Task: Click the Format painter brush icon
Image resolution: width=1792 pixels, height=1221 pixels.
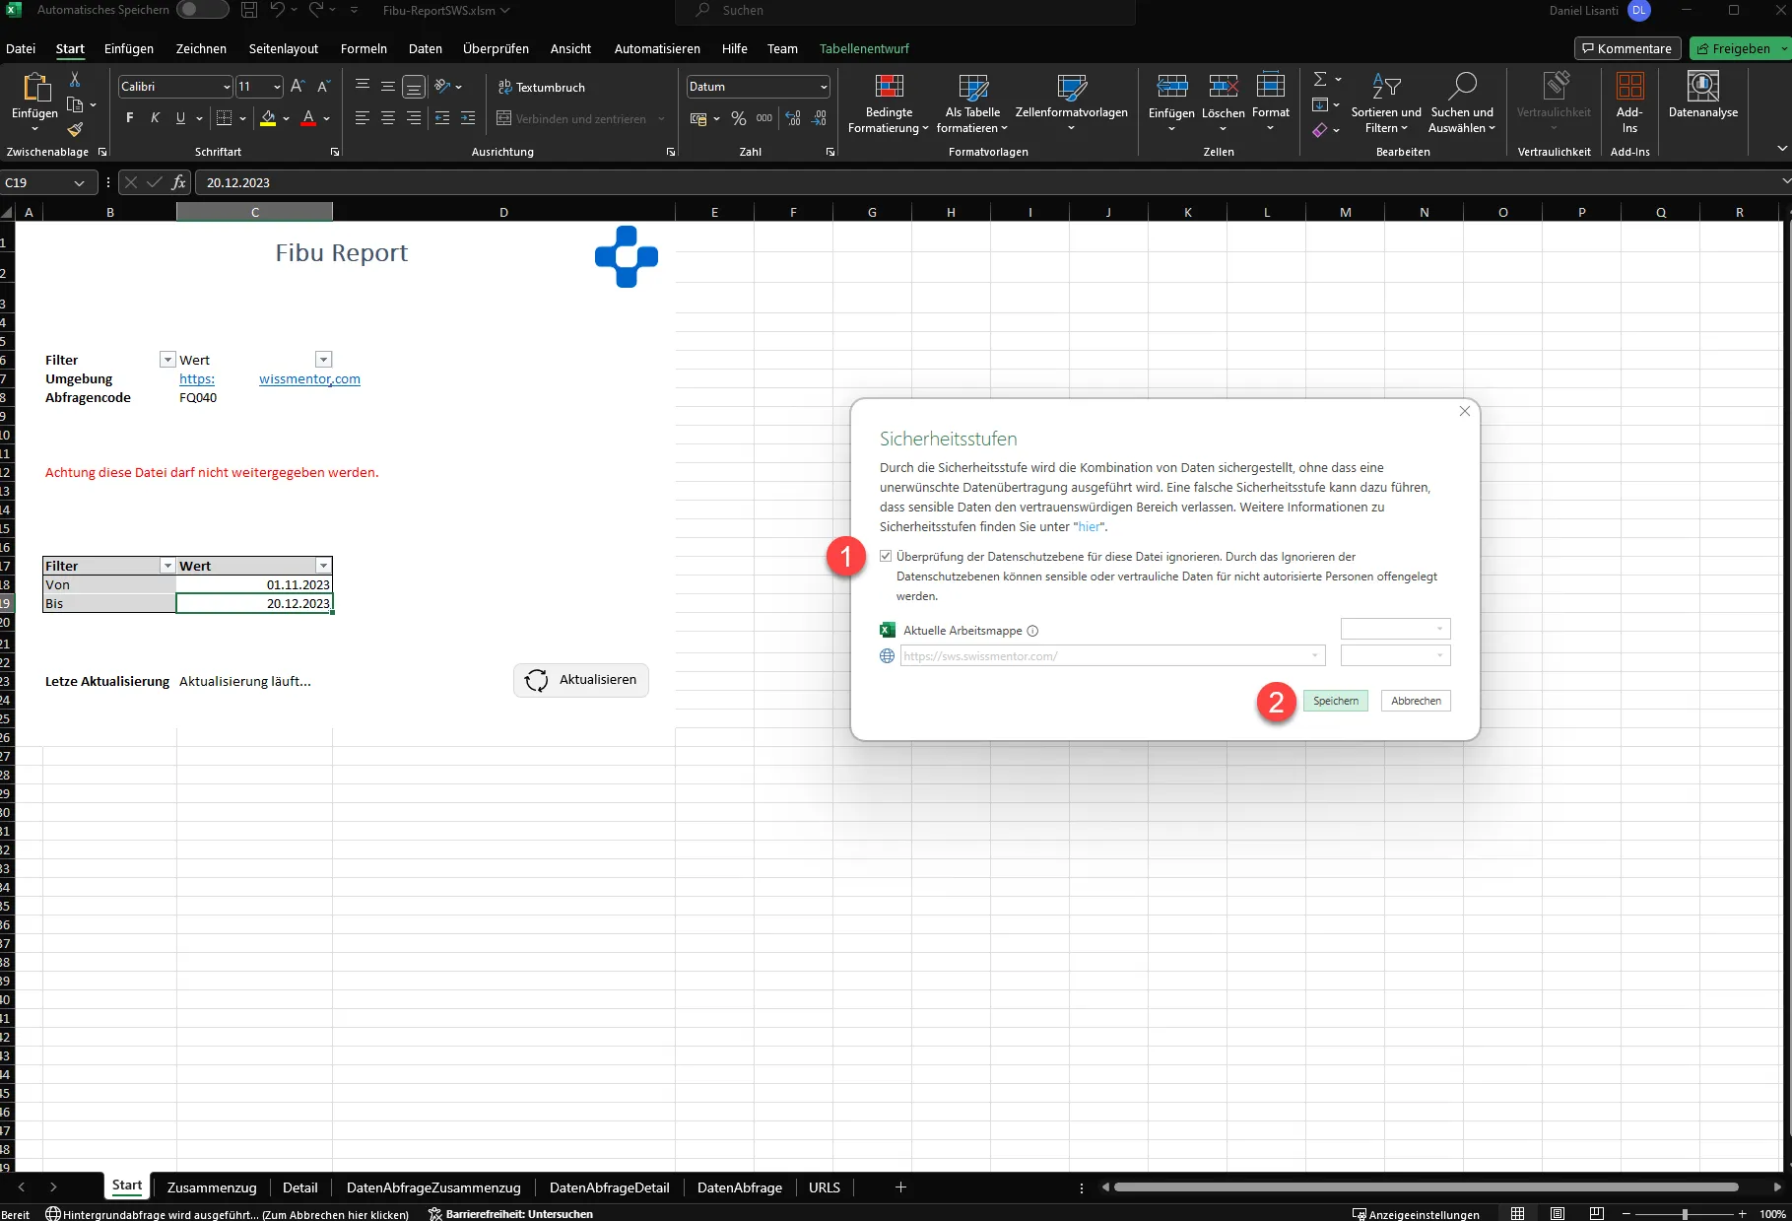Action: 75,130
